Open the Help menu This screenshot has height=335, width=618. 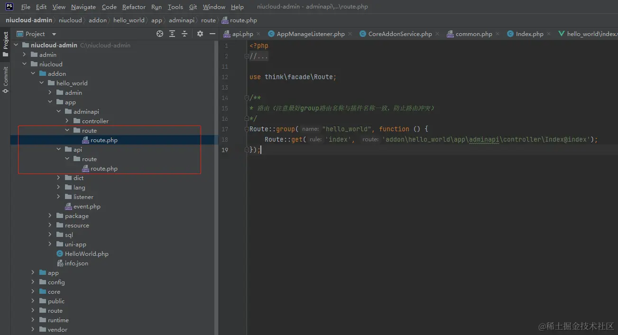click(x=237, y=7)
